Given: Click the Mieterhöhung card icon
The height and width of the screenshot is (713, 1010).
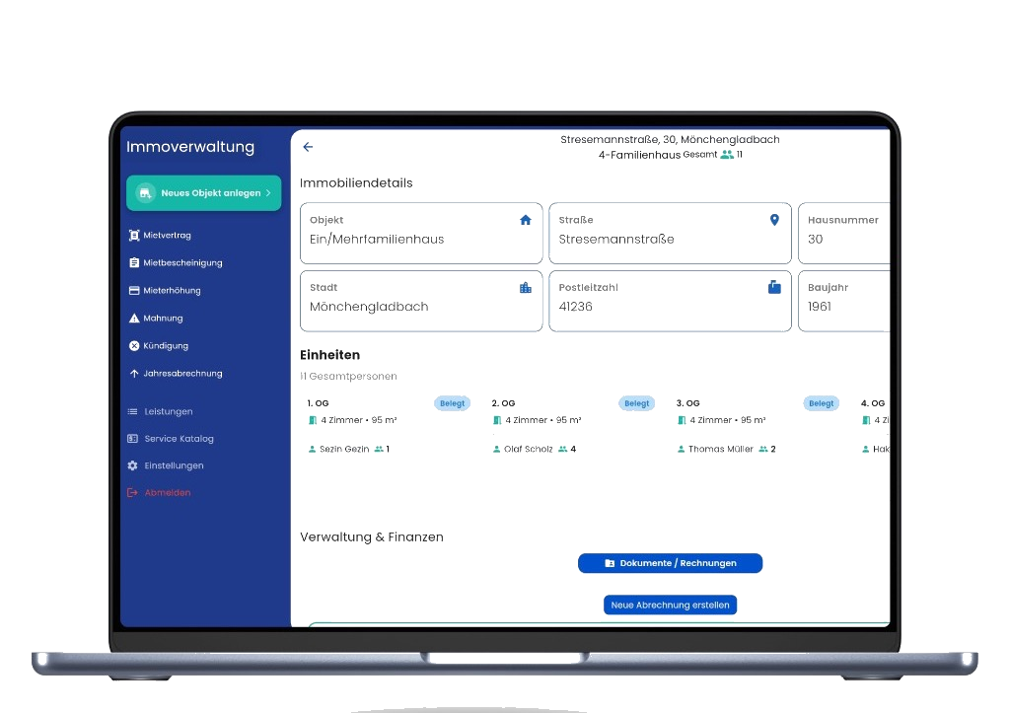Looking at the screenshot, I should (134, 291).
